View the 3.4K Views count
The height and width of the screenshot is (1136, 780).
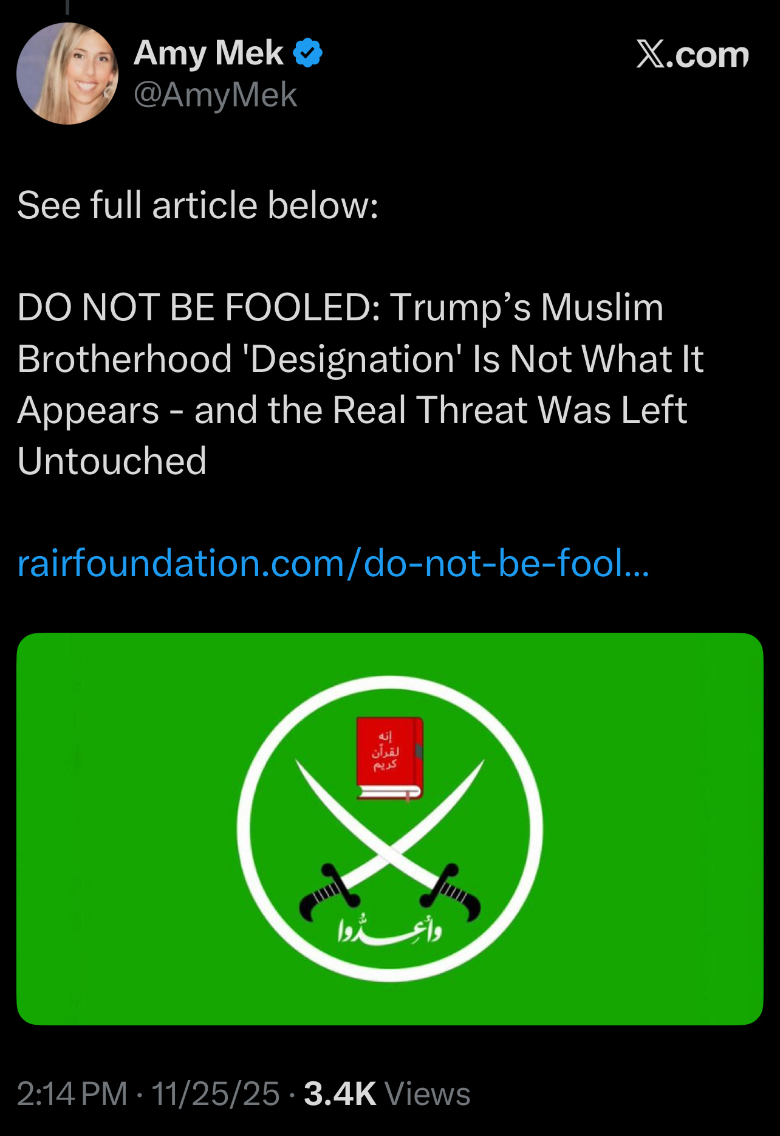coord(387,1093)
